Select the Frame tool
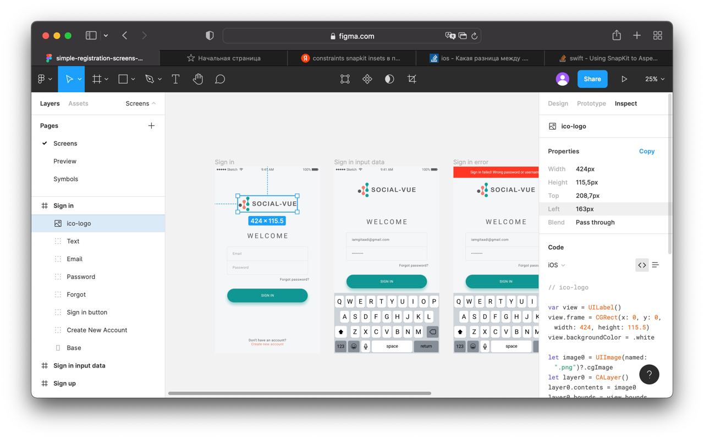The image size is (704, 439). [x=97, y=79]
